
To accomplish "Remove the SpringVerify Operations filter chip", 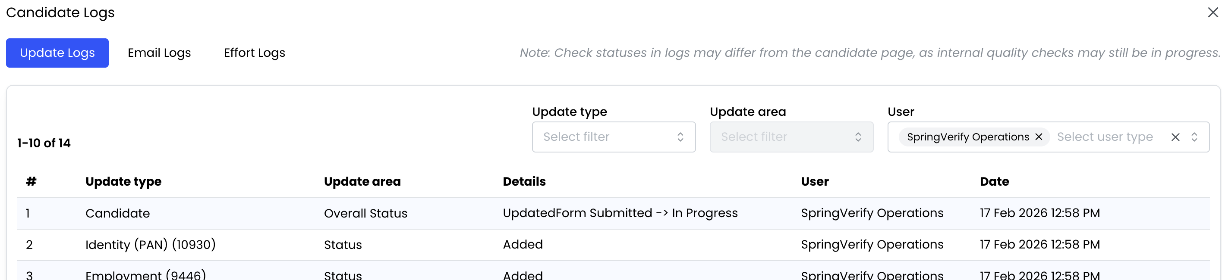I will (x=1039, y=137).
